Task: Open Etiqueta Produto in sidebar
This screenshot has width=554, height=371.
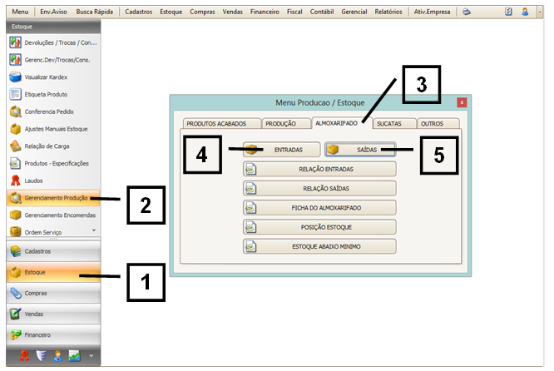Action: click(50, 95)
